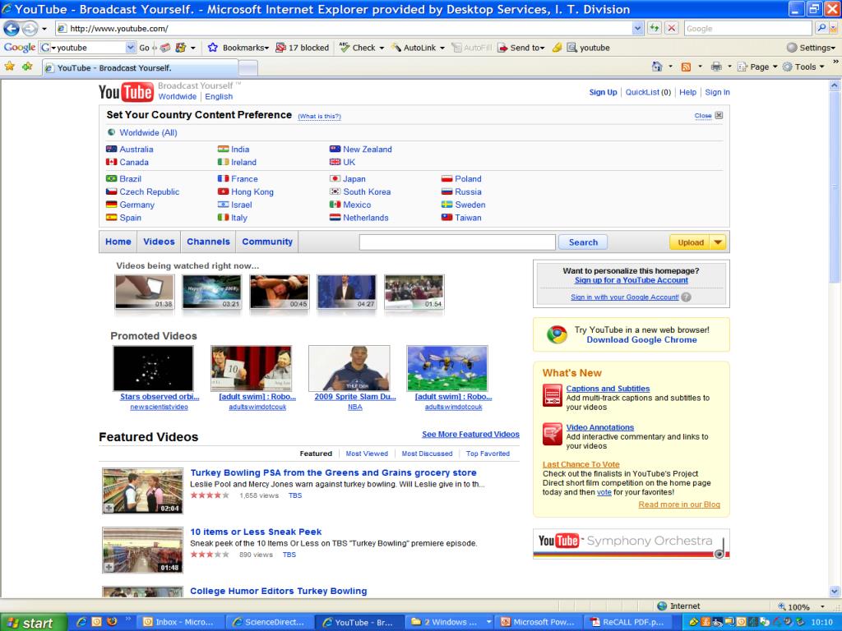Image resolution: width=842 pixels, height=631 pixels.
Task: Click the Home icon in the command bar
Action: click(657, 67)
